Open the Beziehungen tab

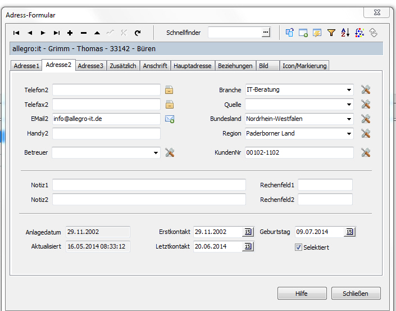tap(235, 66)
